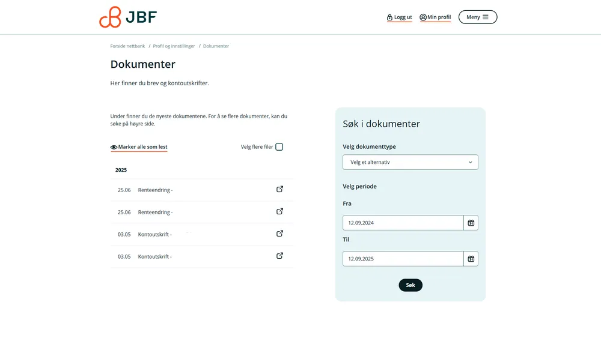Open first 03.05 Kontoutskrift external link icon
This screenshot has height=338, width=601.
pyautogui.click(x=279, y=234)
